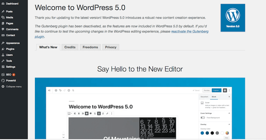The height and width of the screenshot is (140, 266).
Task: Follow the reactivate the Gutenberg plugin link
Action: (x=190, y=31)
